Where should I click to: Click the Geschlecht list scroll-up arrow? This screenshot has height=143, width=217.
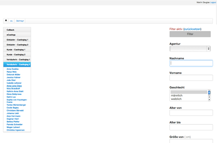click(x=209, y=97)
